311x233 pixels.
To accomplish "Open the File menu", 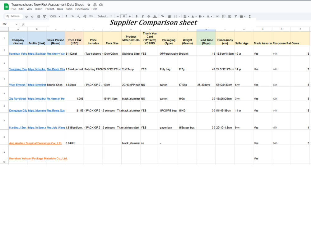I will pos(13,9).
